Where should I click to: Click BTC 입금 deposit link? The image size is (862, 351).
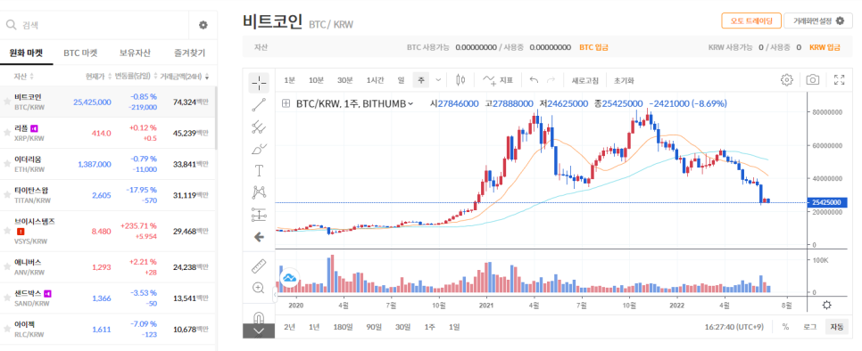point(593,48)
